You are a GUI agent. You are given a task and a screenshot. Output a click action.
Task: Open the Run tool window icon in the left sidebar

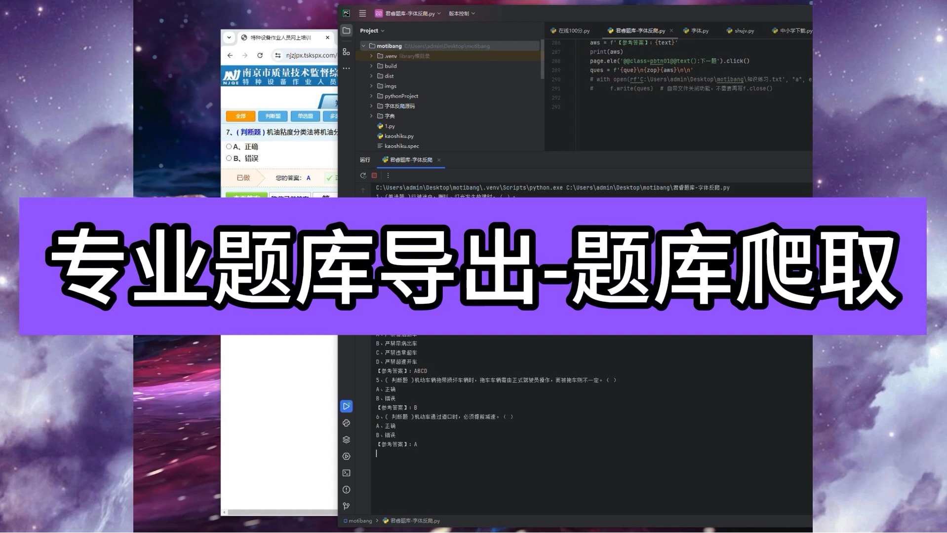pos(347,406)
